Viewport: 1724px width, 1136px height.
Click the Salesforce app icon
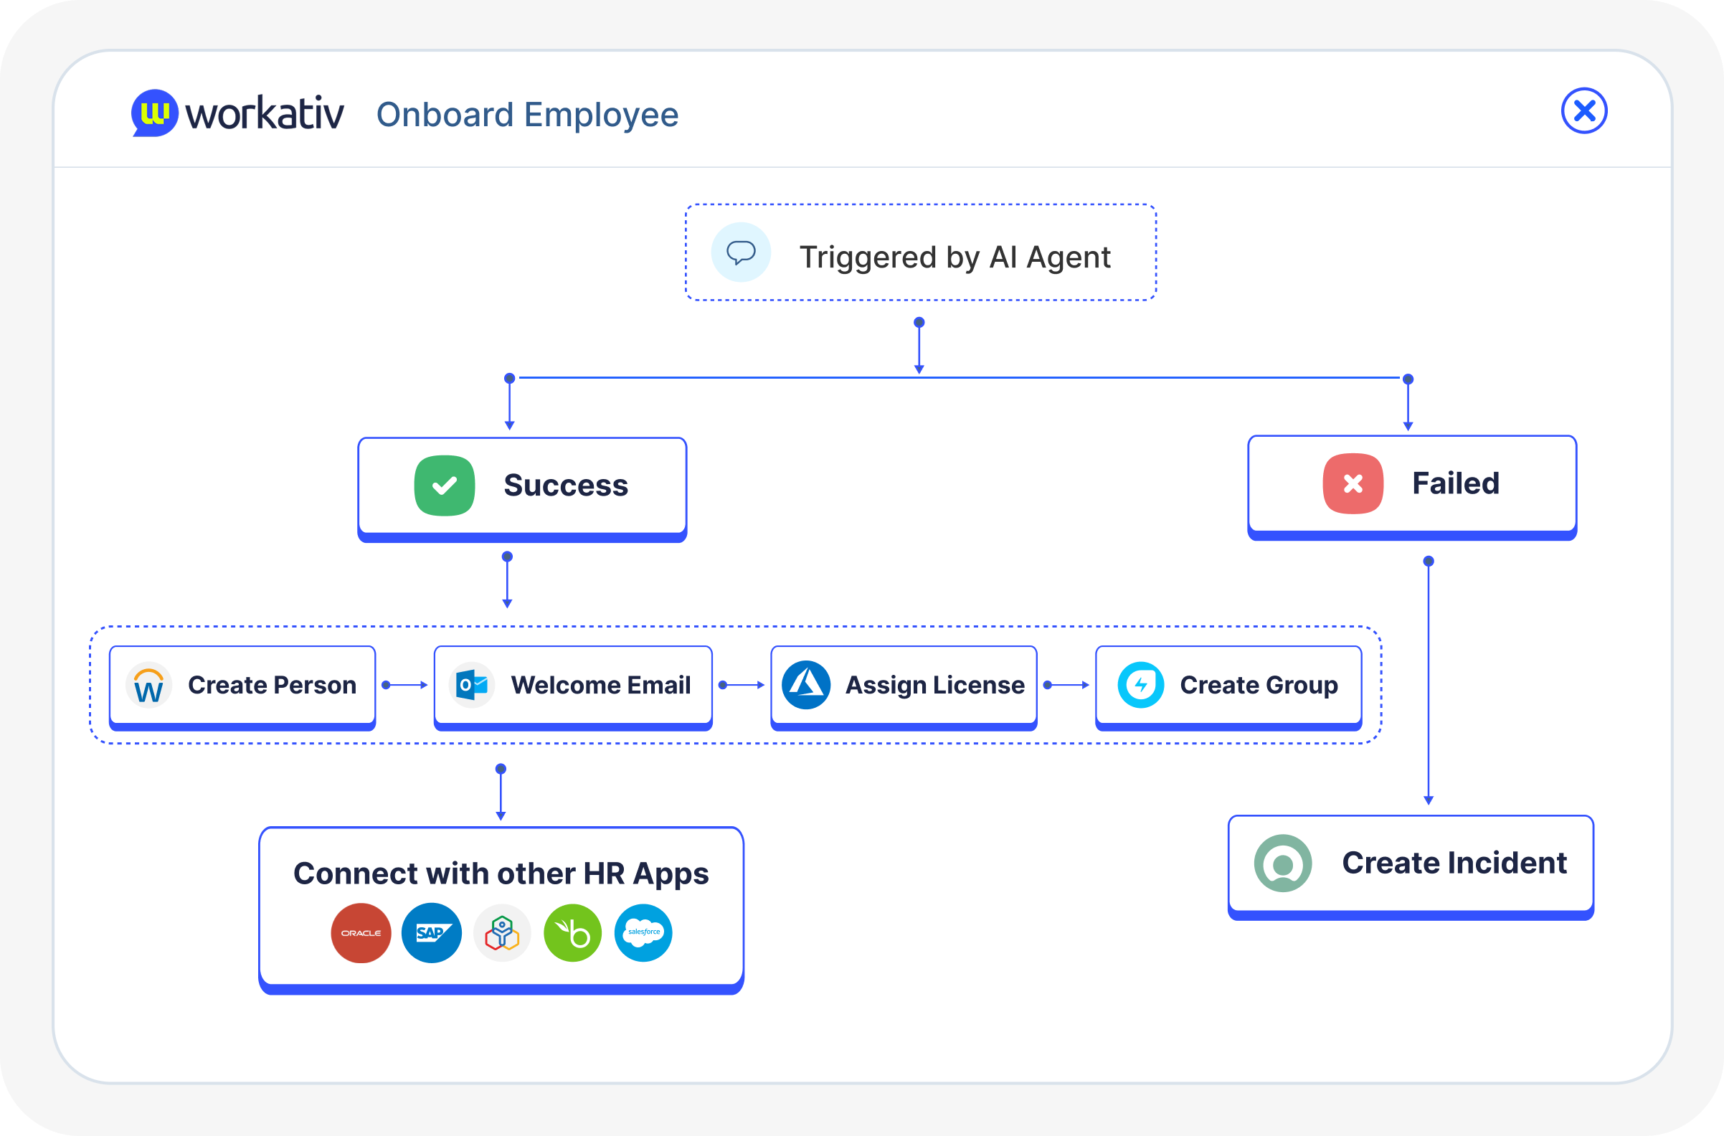coord(643,933)
